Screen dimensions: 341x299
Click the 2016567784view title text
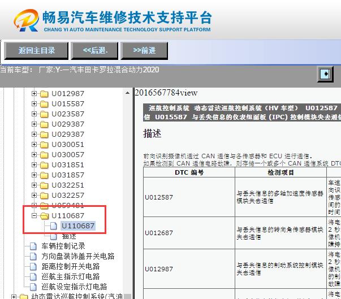[166, 93]
